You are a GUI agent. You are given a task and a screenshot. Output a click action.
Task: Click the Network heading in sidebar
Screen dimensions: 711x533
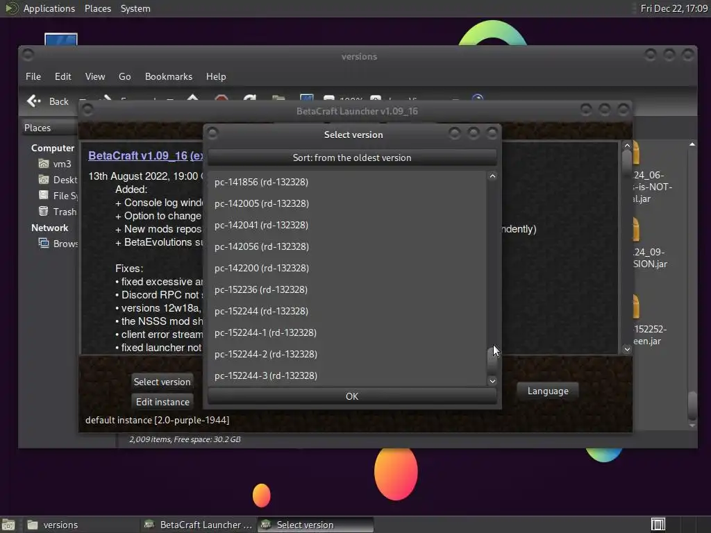coord(50,228)
